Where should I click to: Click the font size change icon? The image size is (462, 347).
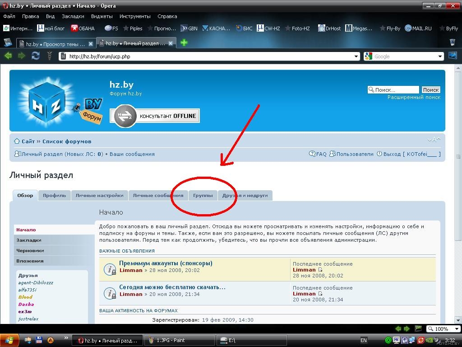[434, 140]
